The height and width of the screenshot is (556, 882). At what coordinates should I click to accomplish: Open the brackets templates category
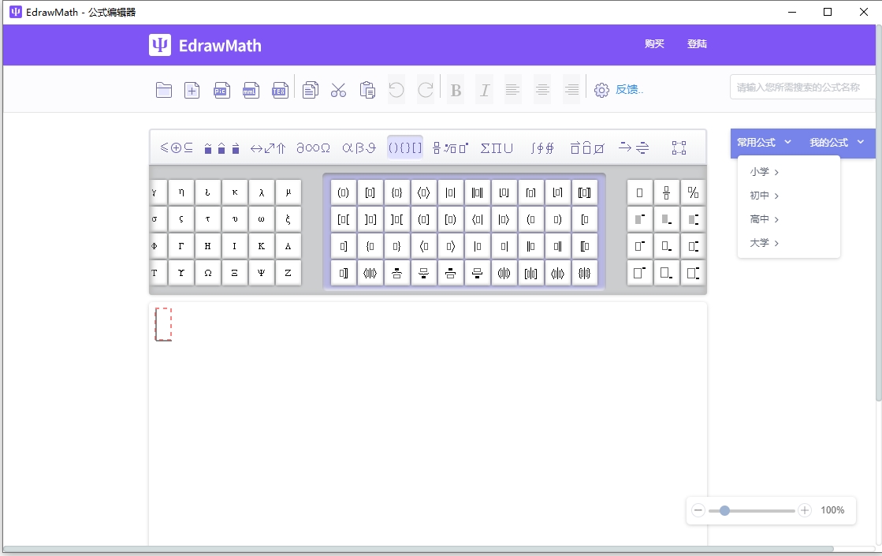point(405,147)
